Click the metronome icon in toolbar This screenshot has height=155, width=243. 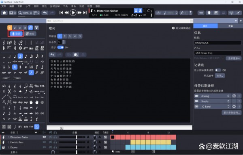coord(140,11)
